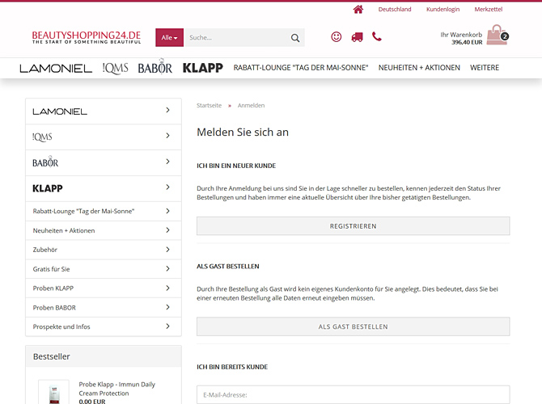542x404 pixels.
Task: Expand Neuheiten + Aktionen sidebar arrow
Action: (x=167, y=230)
